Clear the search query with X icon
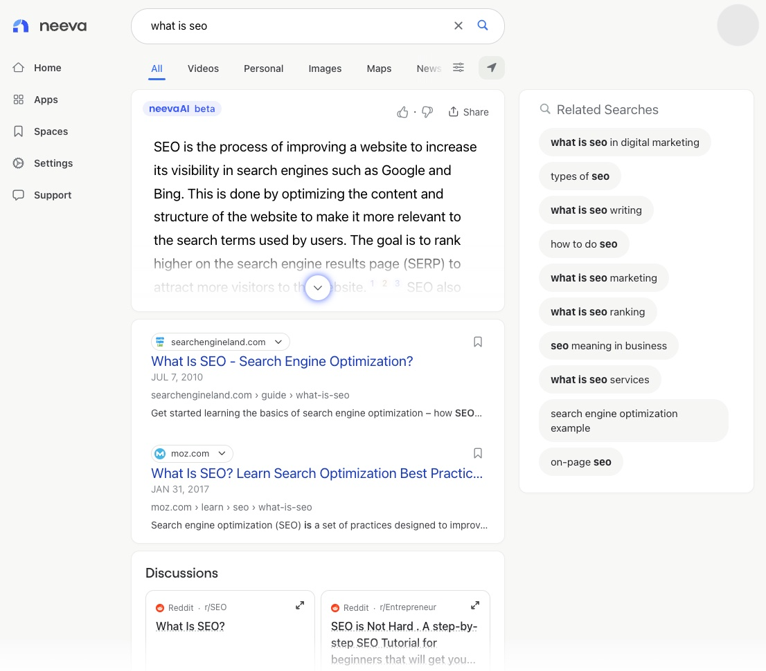Viewport: 766px width, 671px height. [x=458, y=26]
